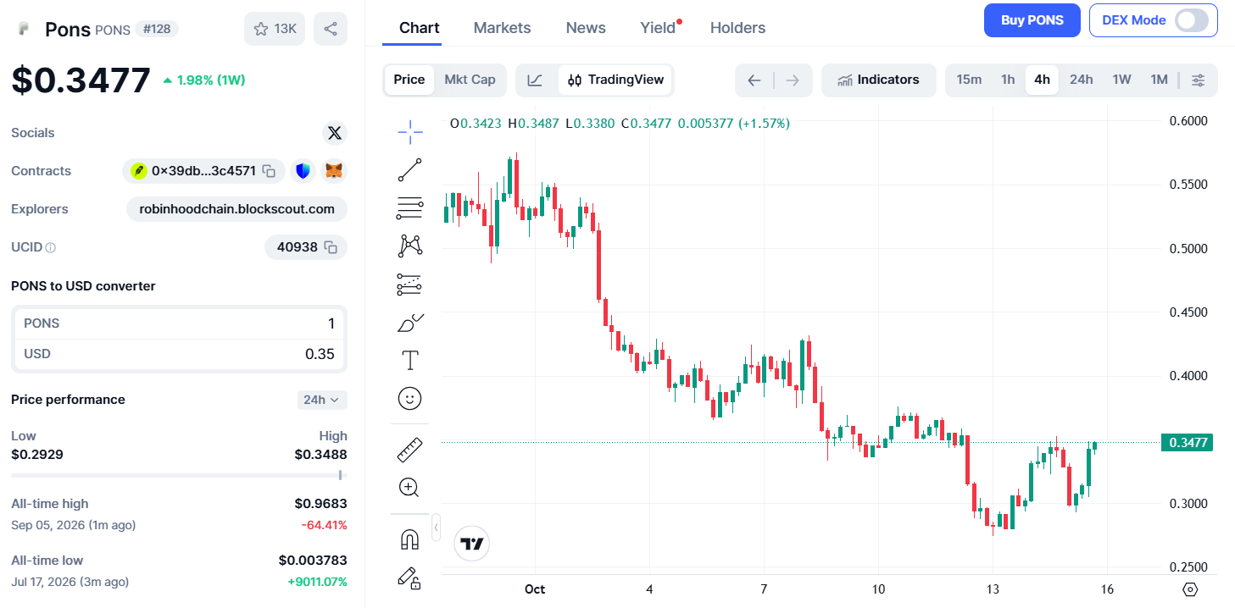Open the chart settings sliders icon
1235x608 pixels.
[1198, 80]
